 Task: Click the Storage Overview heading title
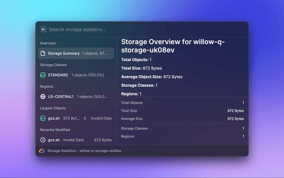pyautogui.click(x=173, y=45)
